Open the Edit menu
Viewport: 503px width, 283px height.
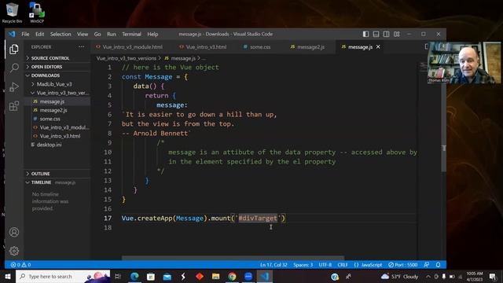pyautogui.click(x=40, y=34)
